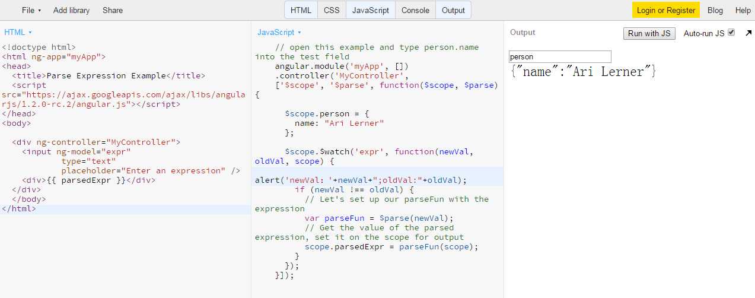755x298 pixels.
Task: Click the expression input field containing person
Action: [560, 57]
